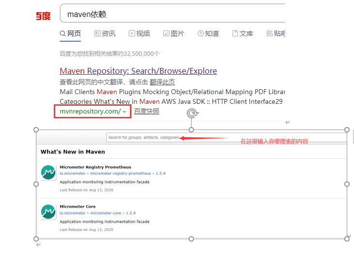Click the news icon beside 资讯

point(97,33)
